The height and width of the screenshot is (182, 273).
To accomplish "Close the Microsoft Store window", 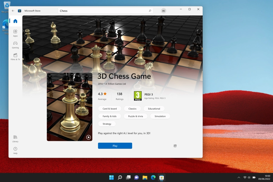I will [198, 9].
